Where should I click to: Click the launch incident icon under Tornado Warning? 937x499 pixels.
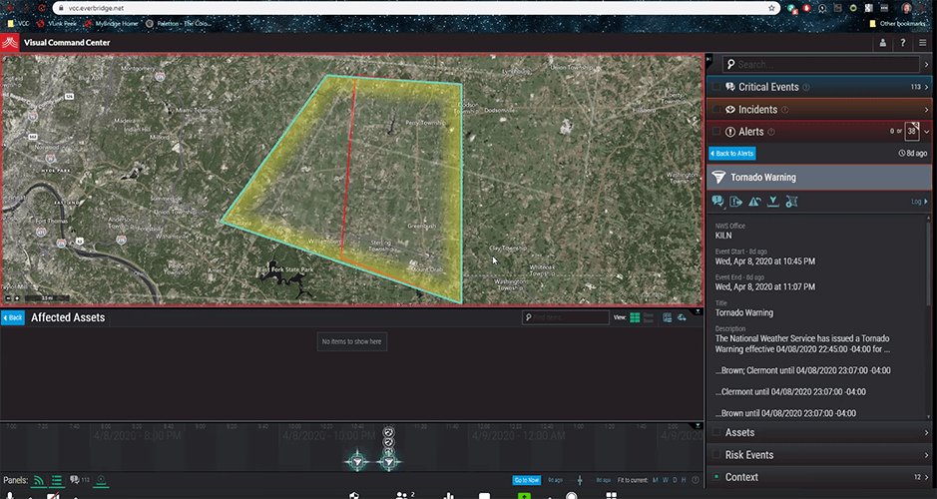[736, 202]
